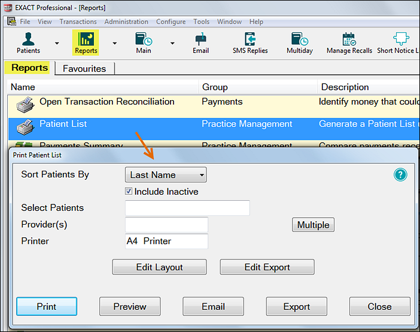Image resolution: width=420 pixels, height=332 pixels.
Task: Click the Edit Layout button
Action: coord(159,267)
